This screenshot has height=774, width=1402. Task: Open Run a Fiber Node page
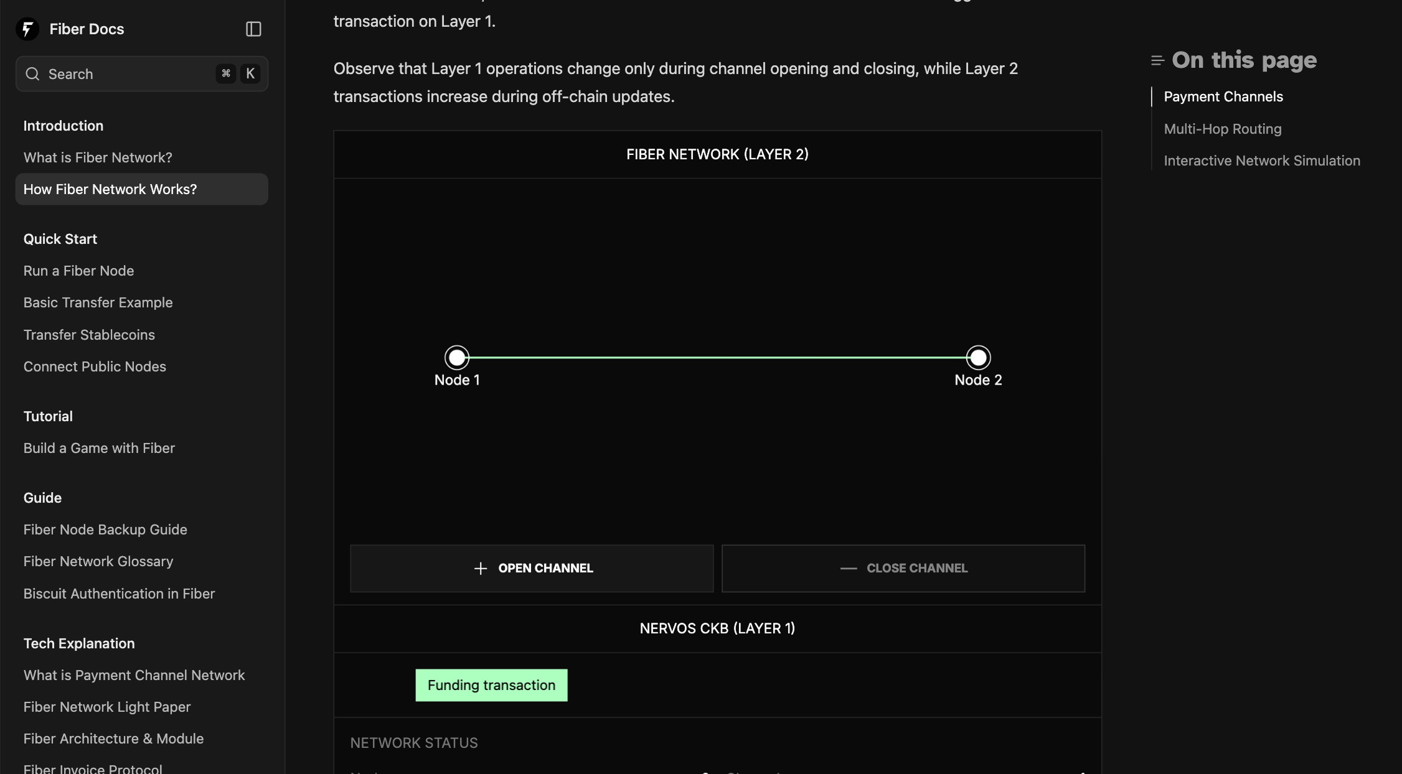(x=78, y=271)
